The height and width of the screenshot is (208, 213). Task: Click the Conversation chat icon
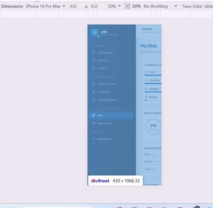[x=94, y=53]
